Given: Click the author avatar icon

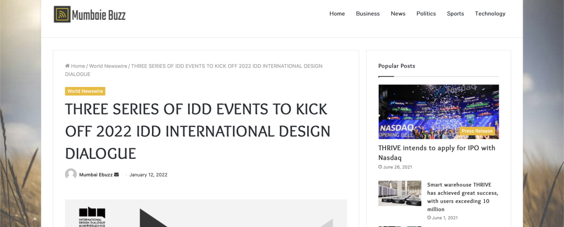Looking at the screenshot, I should coord(71,174).
